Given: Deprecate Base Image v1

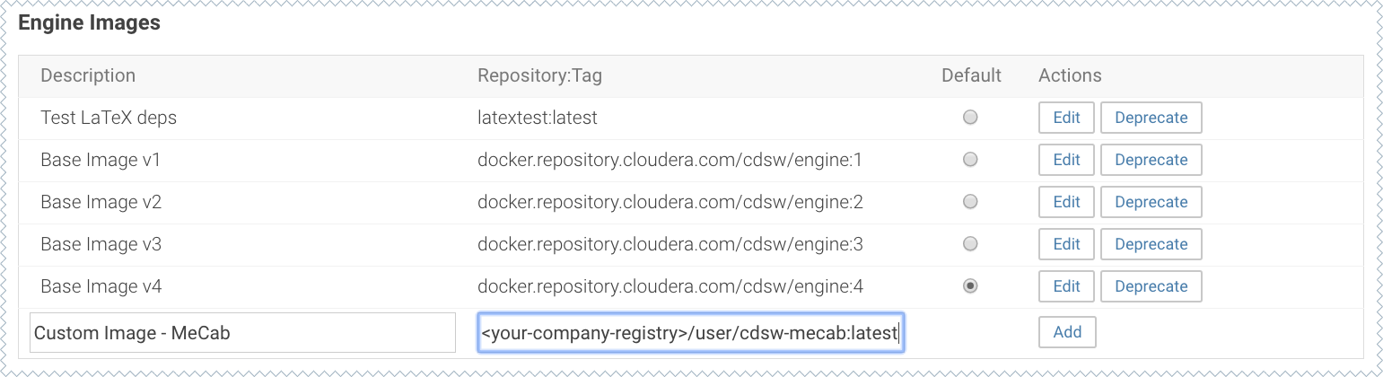Looking at the screenshot, I should 1151,160.
